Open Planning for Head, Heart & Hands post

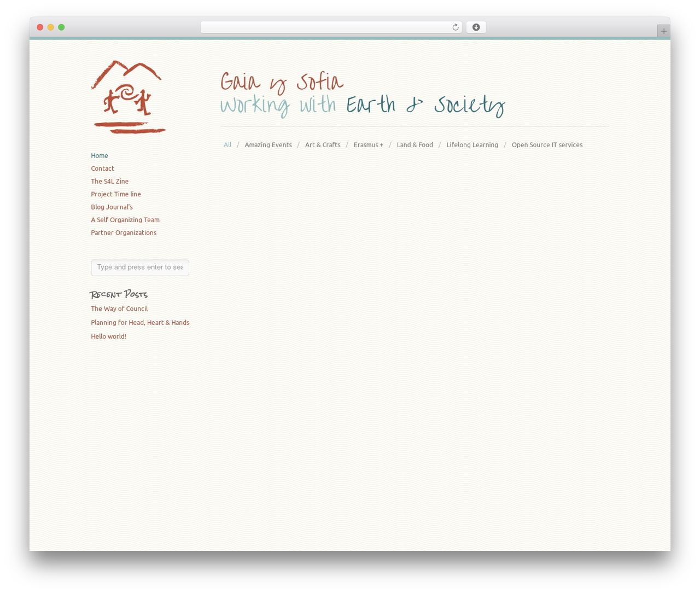(x=140, y=323)
